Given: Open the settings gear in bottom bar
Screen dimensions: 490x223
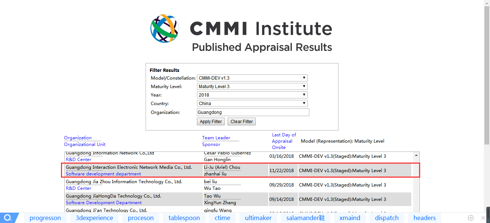Looking at the screenshot, I should [471, 218].
